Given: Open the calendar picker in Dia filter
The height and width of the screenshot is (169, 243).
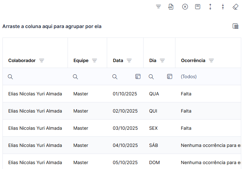Looking at the screenshot, I should point(169,76).
